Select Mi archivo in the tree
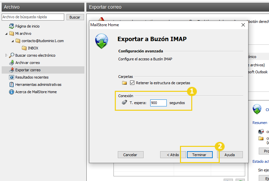This screenshot has height=181, width=269. (x=23, y=33)
